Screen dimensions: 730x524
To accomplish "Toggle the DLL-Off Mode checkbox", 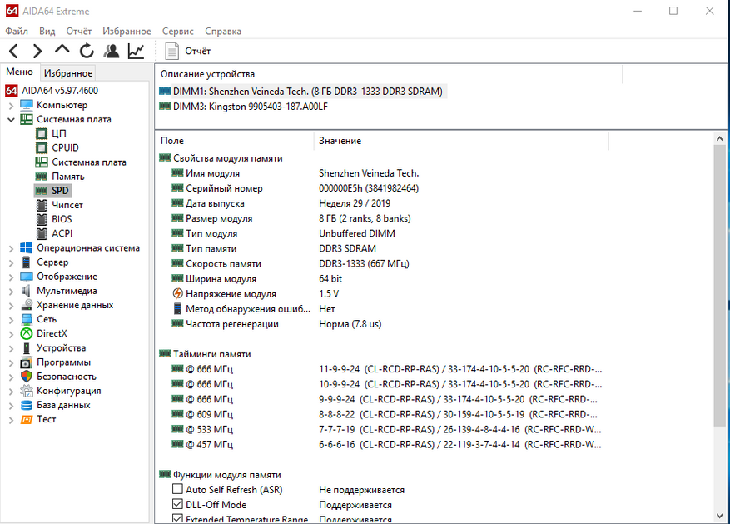I will (x=177, y=504).
